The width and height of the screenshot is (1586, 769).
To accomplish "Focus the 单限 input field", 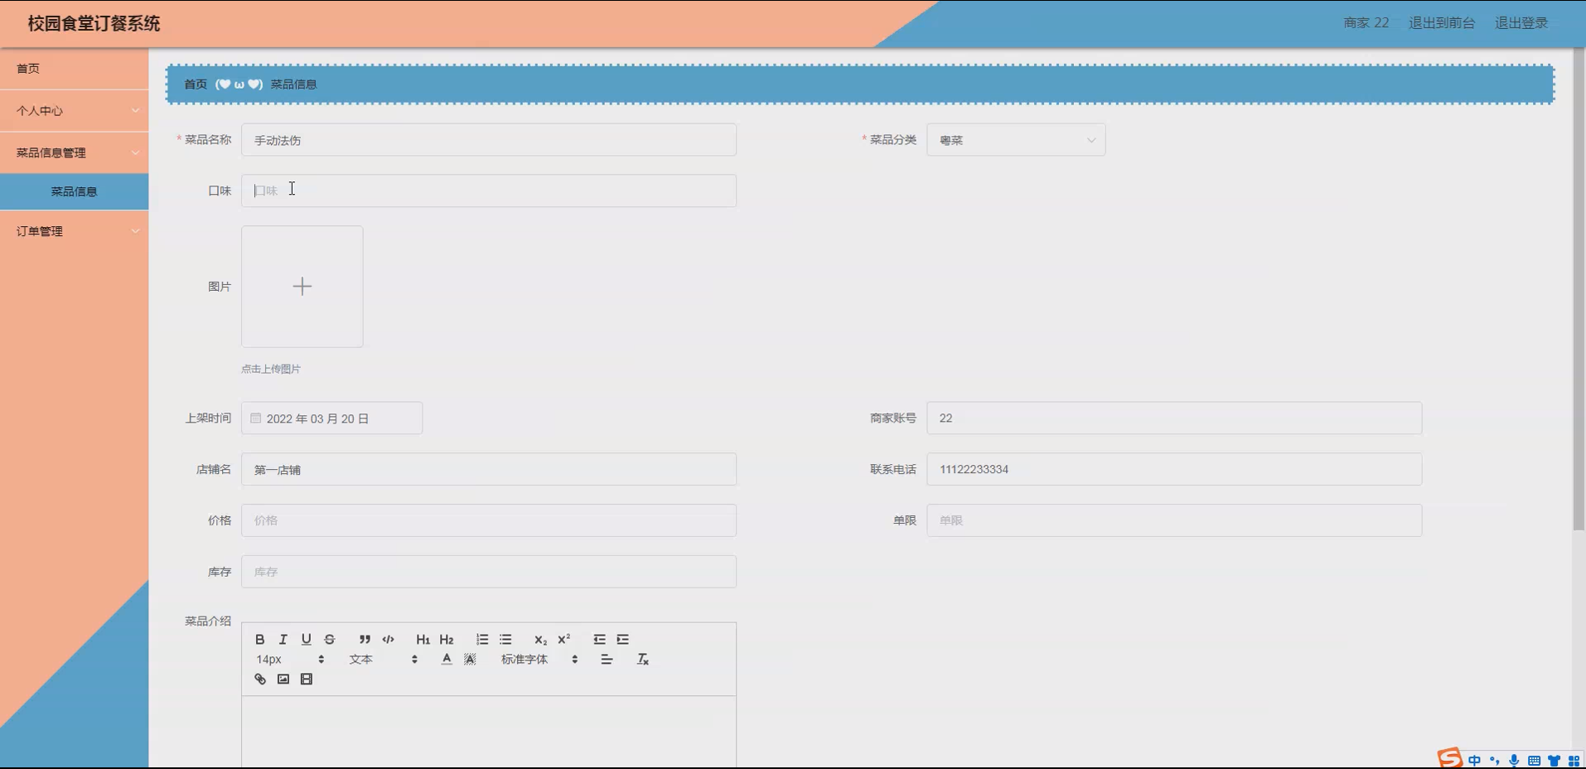I will pyautogui.click(x=1174, y=520).
